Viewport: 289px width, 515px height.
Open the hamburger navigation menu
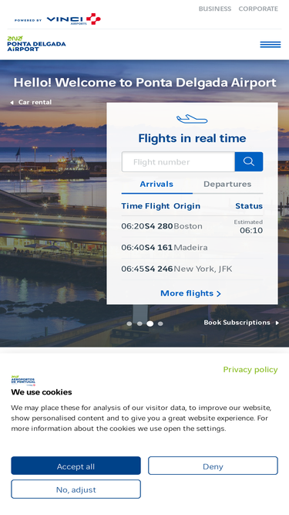pyautogui.click(x=271, y=44)
